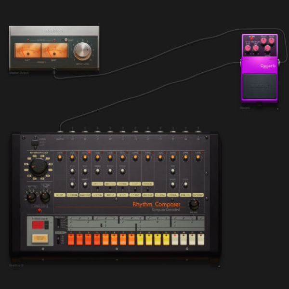Select the 'Reverb' device label below the pedal

point(245,108)
